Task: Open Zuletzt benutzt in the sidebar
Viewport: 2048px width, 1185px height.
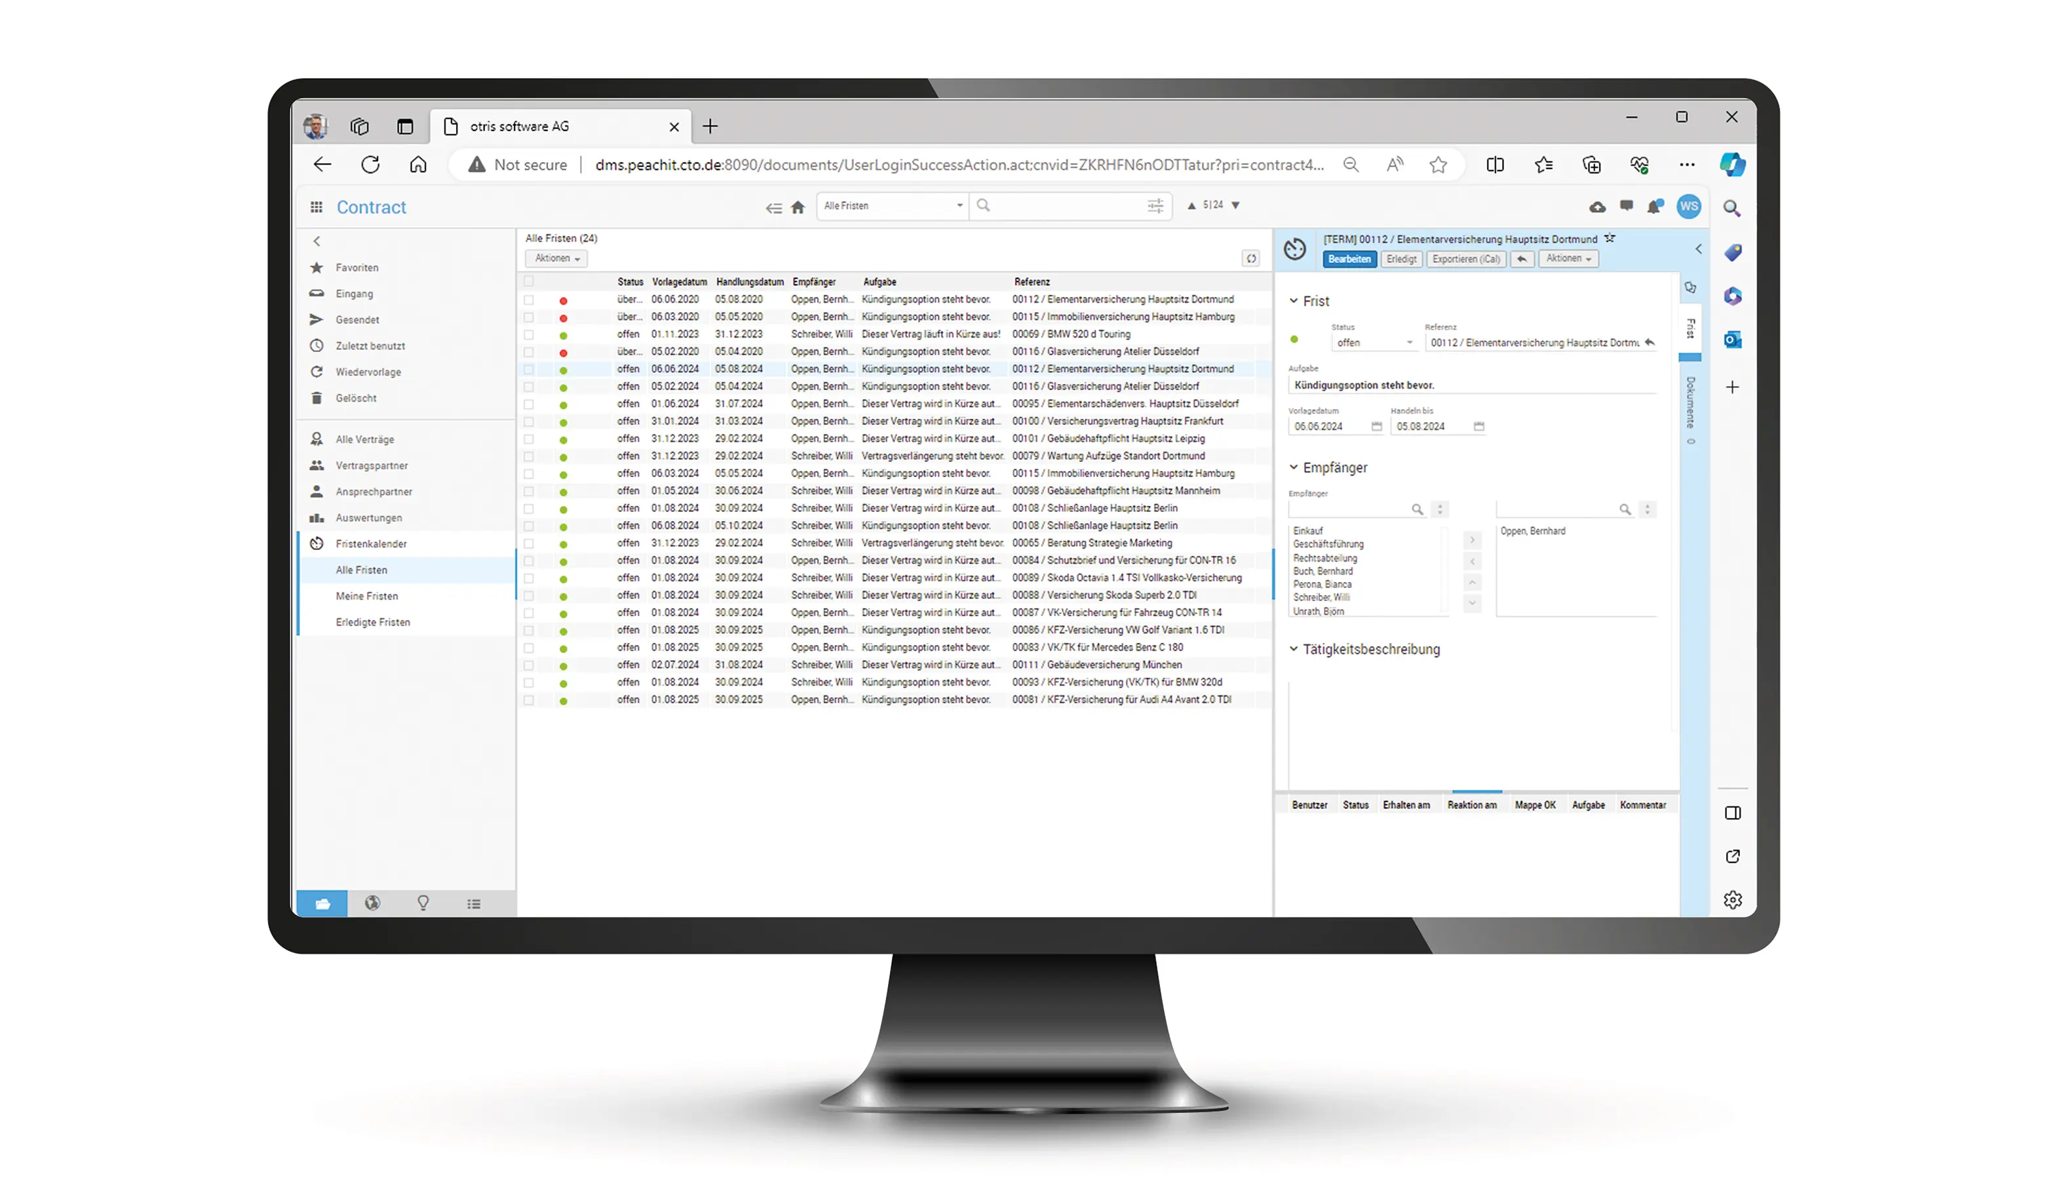Action: (370, 345)
